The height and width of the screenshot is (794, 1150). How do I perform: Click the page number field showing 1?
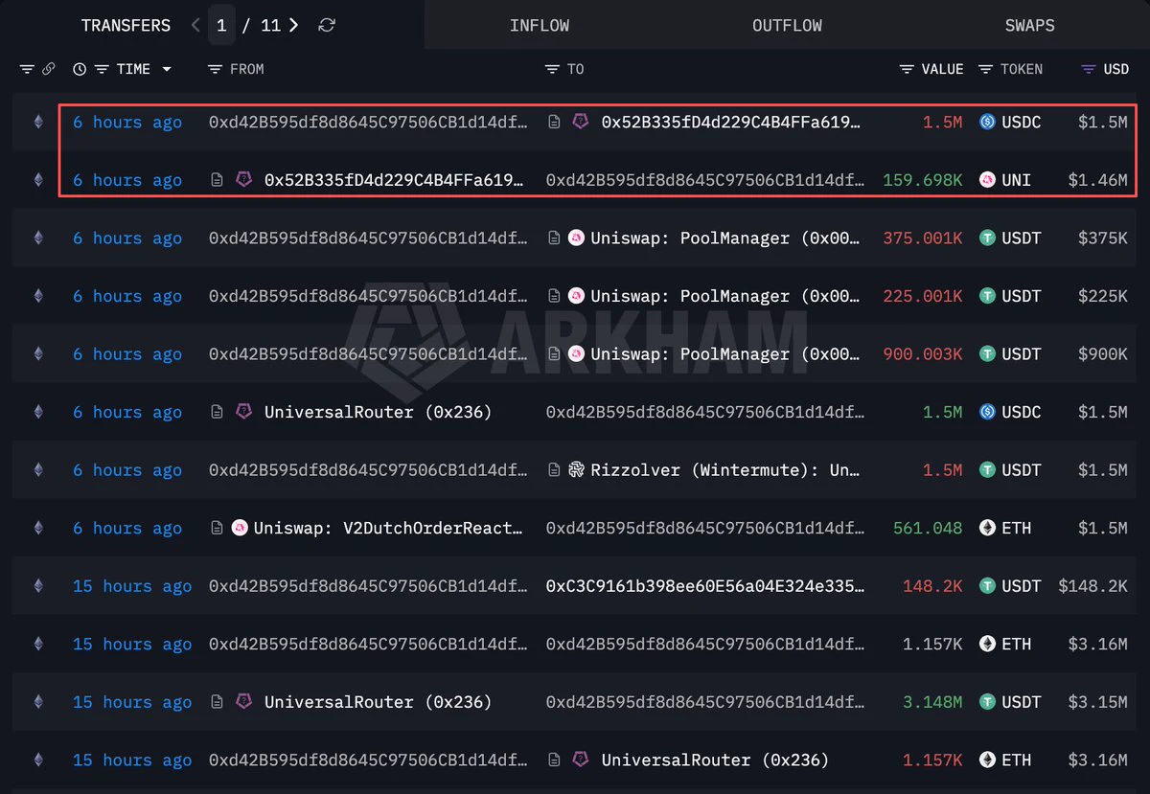(221, 26)
